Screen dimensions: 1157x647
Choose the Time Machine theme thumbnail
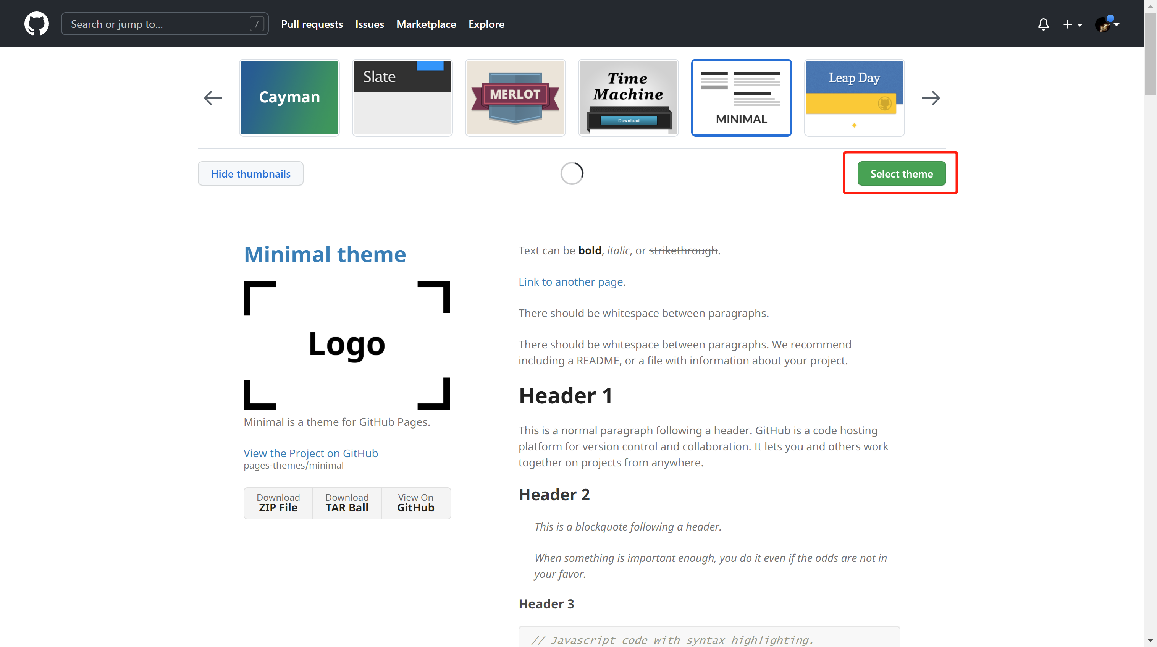(x=628, y=97)
